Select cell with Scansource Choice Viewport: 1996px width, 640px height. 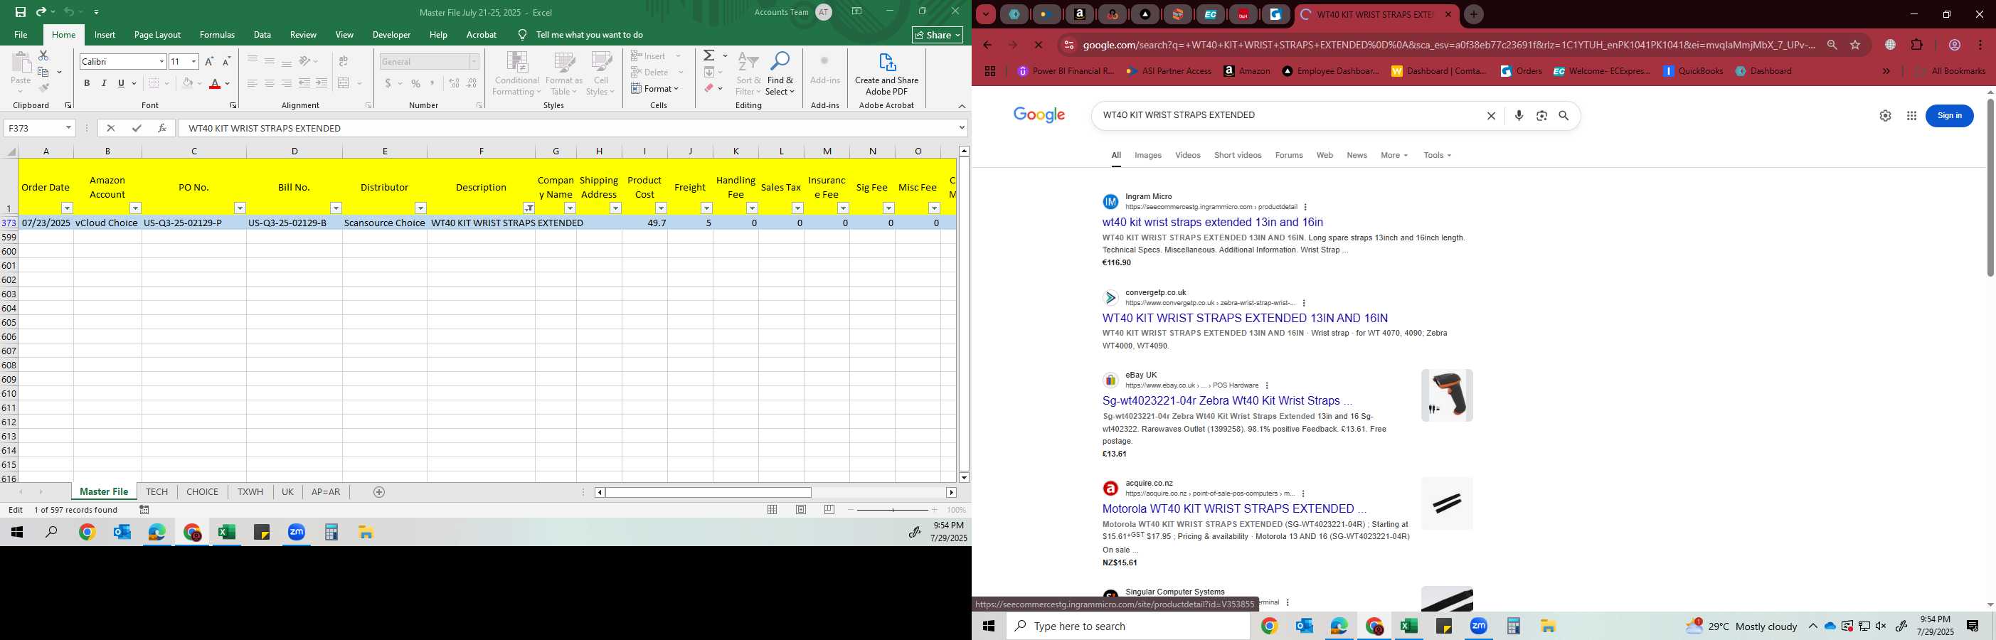point(384,223)
